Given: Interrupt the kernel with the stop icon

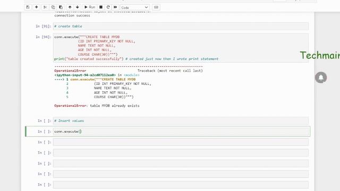Looking at the screenshot, I should click(101, 7).
